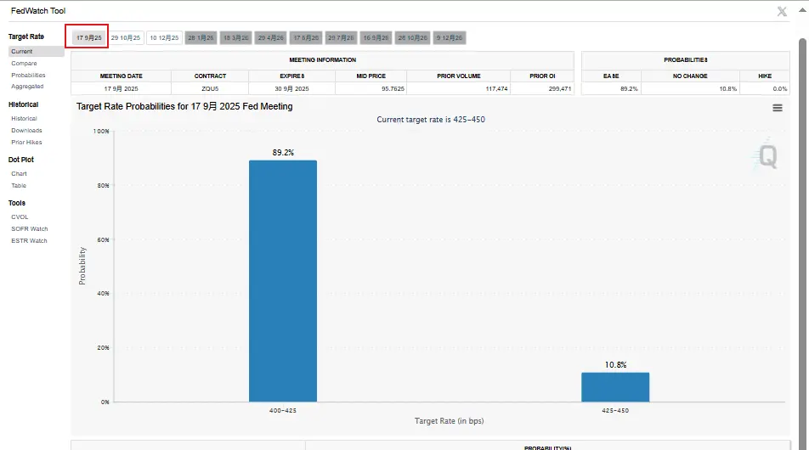Image resolution: width=809 pixels, height=450 pixels.
Task: Open SOFR Watch tool link
Action: pos(30,229)
